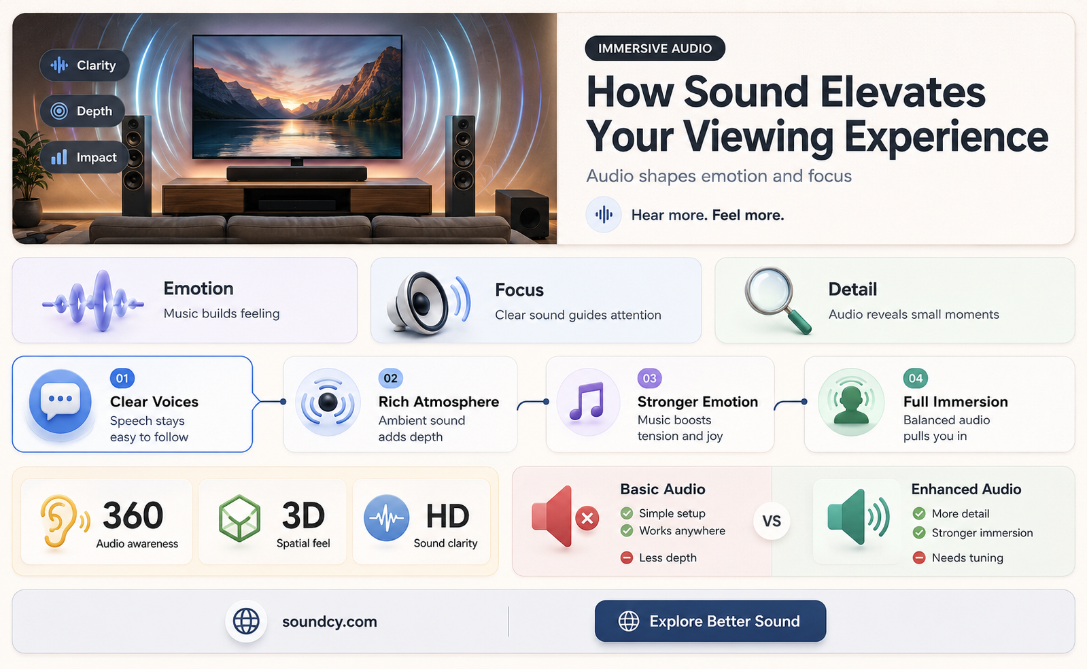1087x669 pixels.
Task: Click the green listener Full Immersion icon
Action: tap(851, 402)
